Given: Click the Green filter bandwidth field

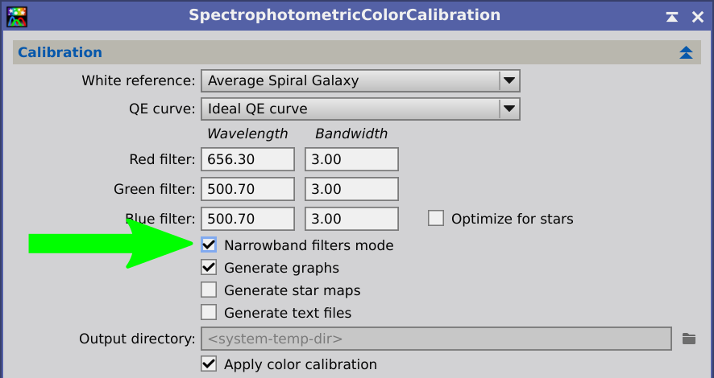Looking at the screenshot, I should pos(351,189).
